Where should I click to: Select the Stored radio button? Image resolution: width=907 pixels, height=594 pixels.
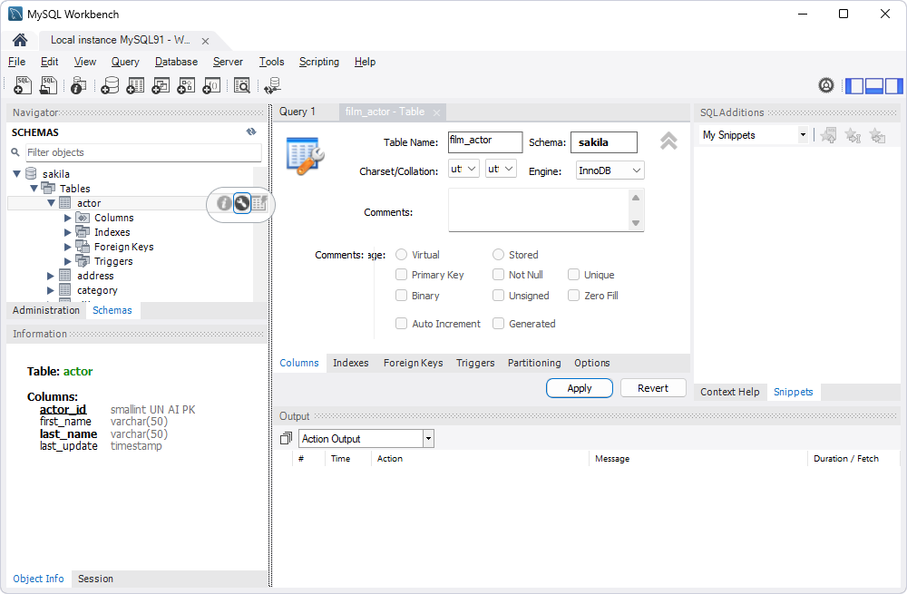(x=498, y=255)
